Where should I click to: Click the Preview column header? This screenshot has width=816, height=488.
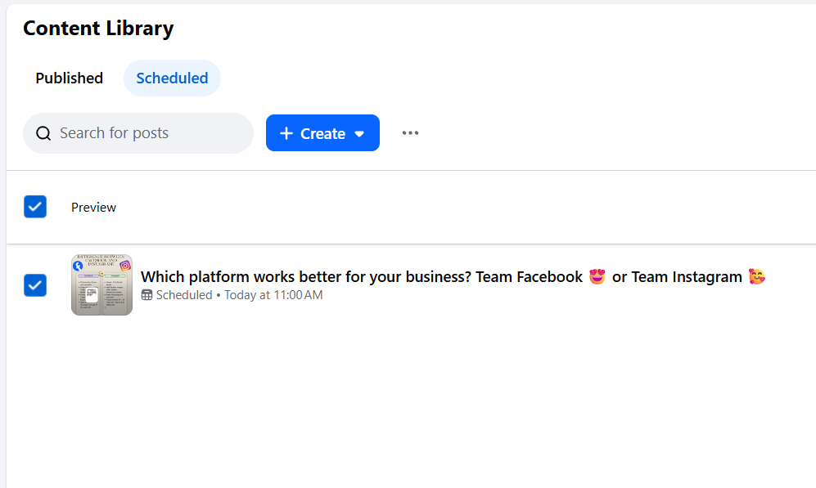[x=93, y=208]
